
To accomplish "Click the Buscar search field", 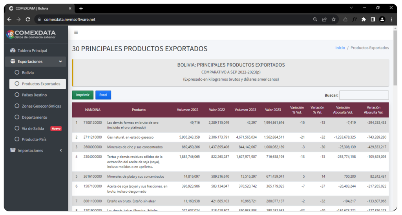I will coord(364,95).
